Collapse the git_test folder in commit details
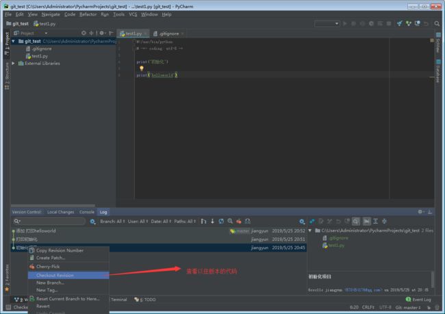Image resolution: width=445 pixels, height=314 pixels. [x=310, y=231]
